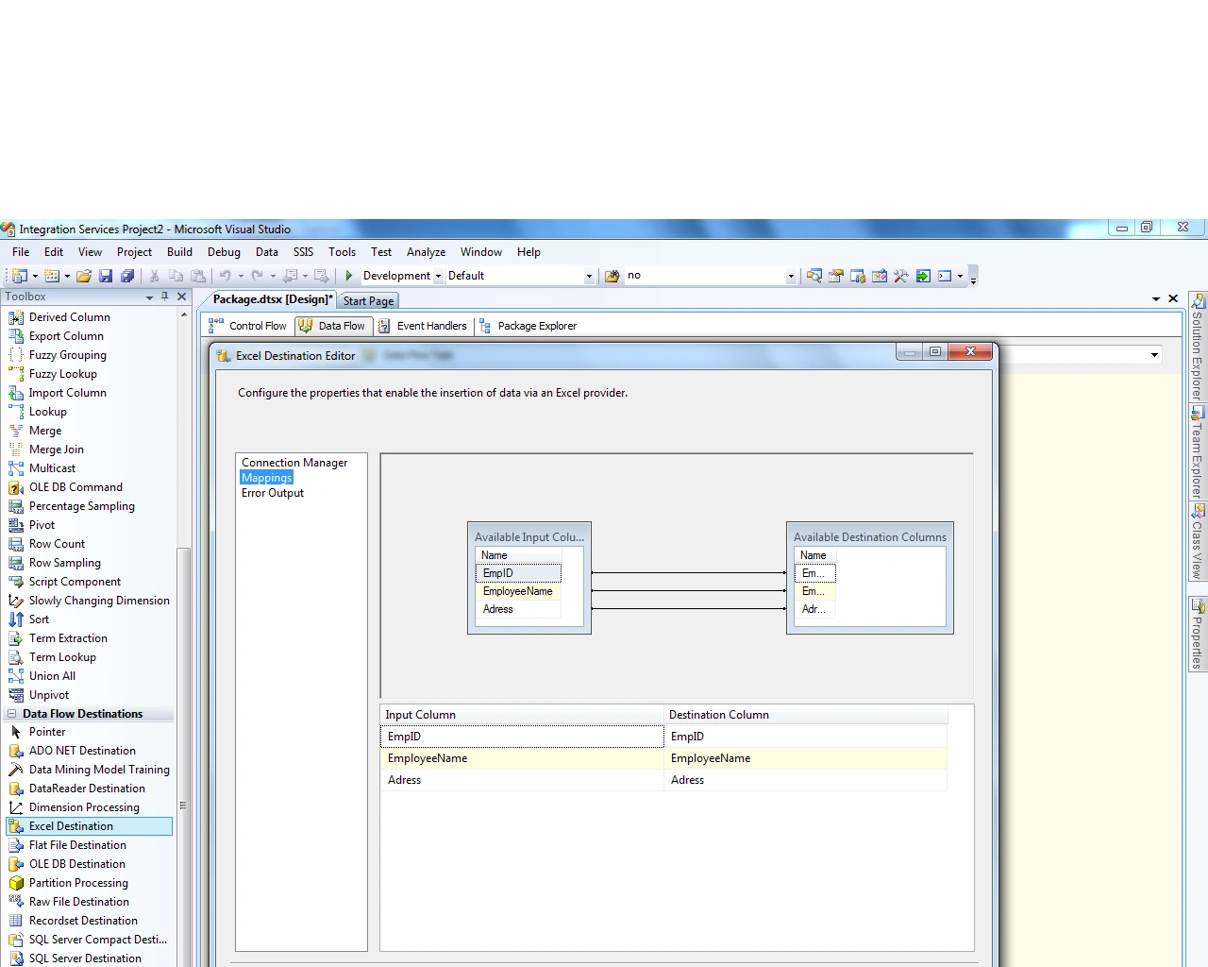Toggle the Toolbox auto-hide pin
The height and width of the screenshot is (967, 1208).
coord(165,297)
